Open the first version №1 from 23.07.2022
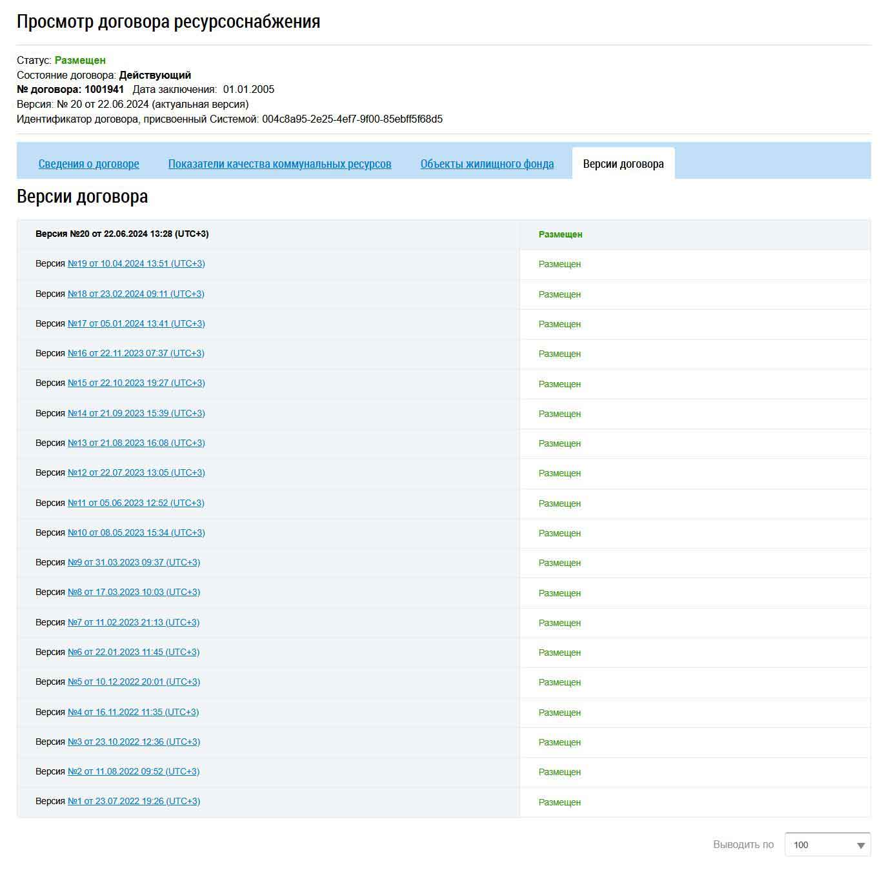Image resolution: width=884 pixels, height=870 pixels. 134,801
